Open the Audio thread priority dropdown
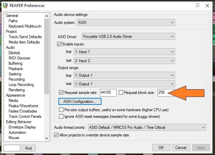This screenshot has height=155, width=215. pos(147,127)
